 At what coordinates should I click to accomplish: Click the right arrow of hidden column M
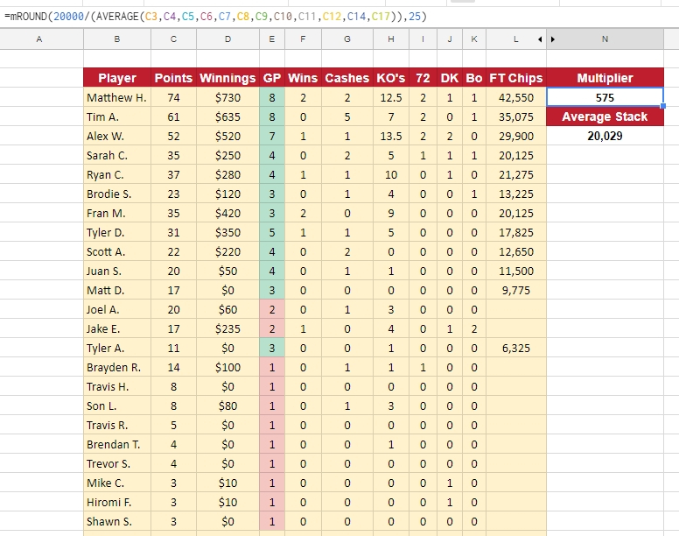click(x=552, y=39)
